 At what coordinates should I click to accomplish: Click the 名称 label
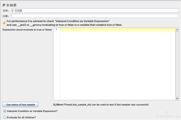pos(6,11)
